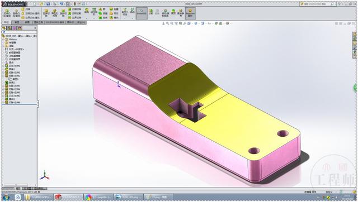Click Zoom to Fit in view toolbar
This screenshot has height=202, width=358.
(167, 23)
